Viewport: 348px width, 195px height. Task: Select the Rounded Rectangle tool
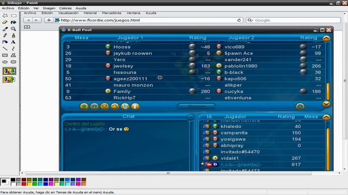14,62
